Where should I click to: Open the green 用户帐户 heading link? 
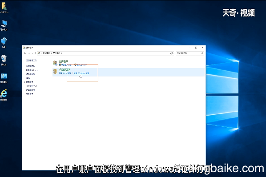[x=64, y=61]
